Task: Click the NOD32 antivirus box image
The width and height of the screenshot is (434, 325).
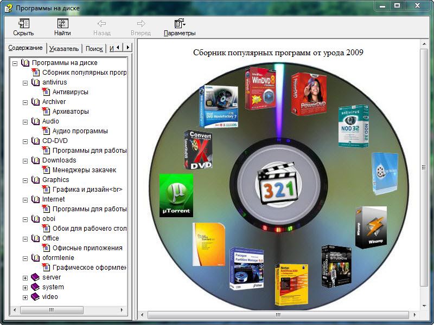Action: pos(354,126)
